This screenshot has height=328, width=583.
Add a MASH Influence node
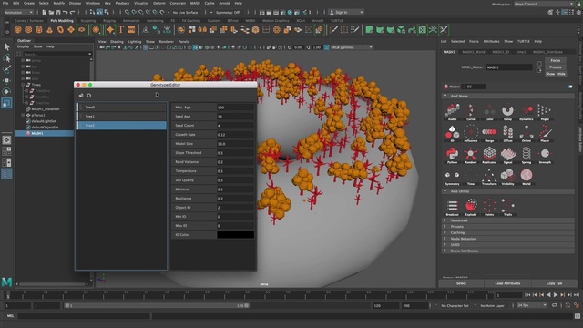coord(471,134)
